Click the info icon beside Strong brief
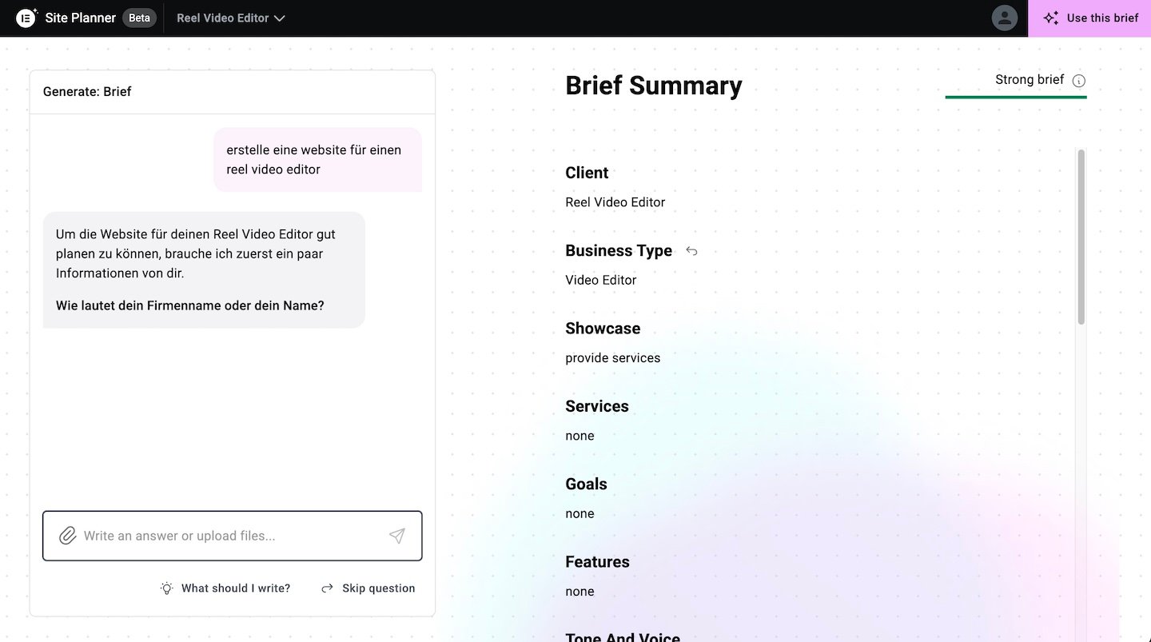 (1078, 81)
